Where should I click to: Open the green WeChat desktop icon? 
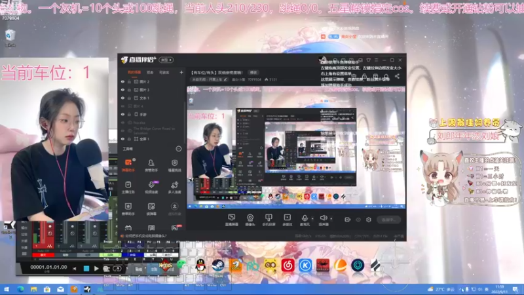click(x=181, y=264)
